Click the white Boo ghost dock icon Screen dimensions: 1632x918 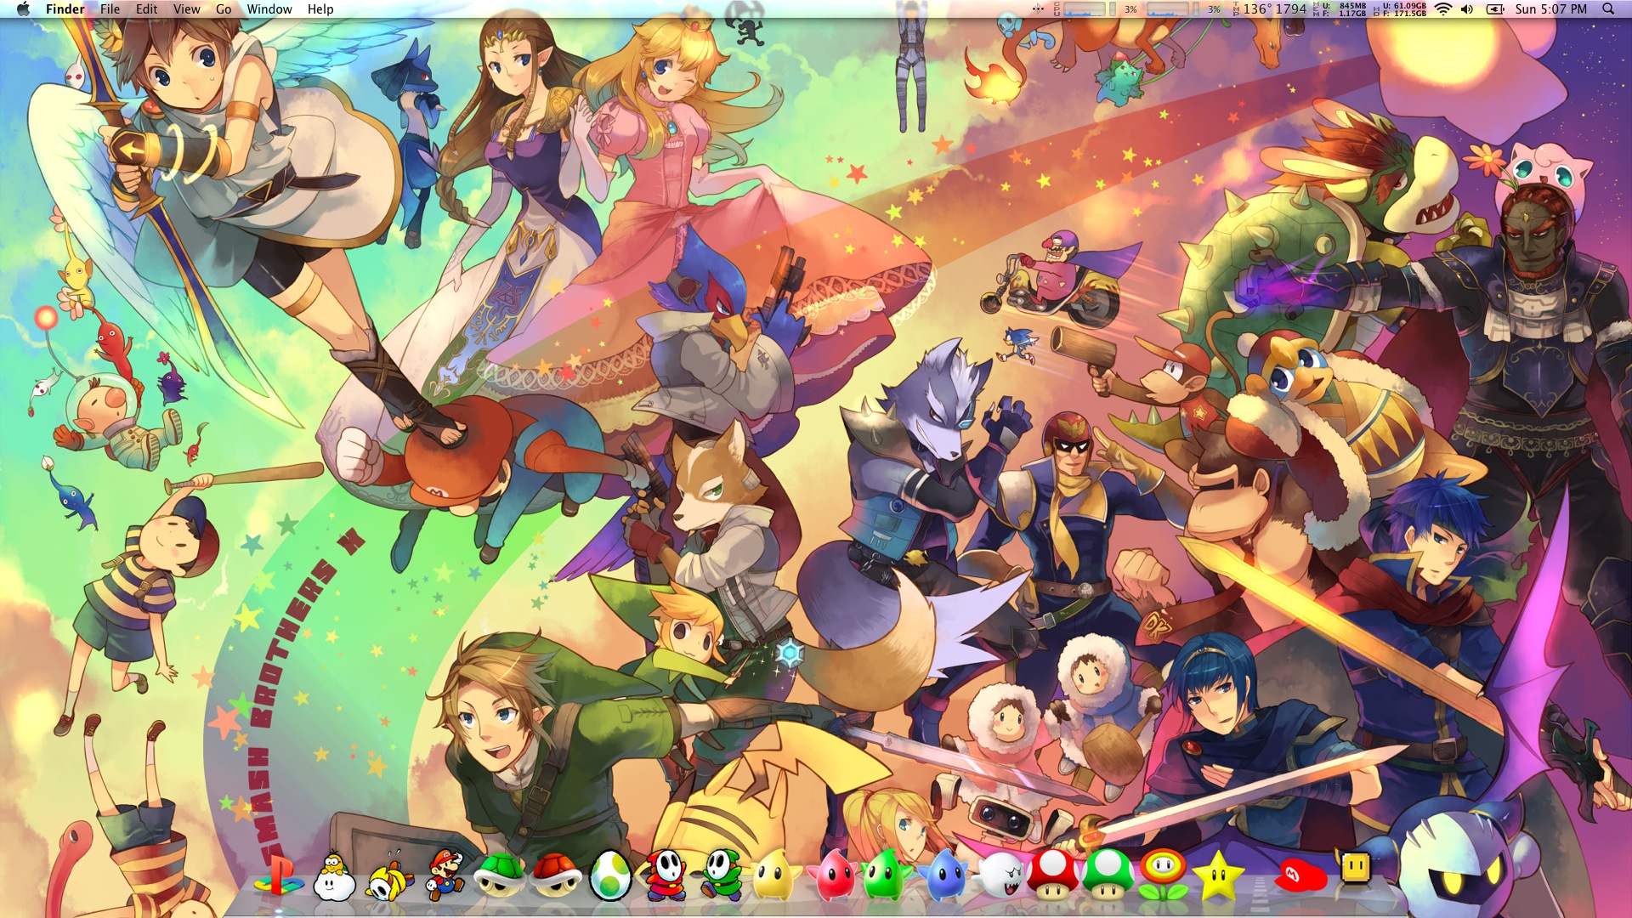(999, 877)
